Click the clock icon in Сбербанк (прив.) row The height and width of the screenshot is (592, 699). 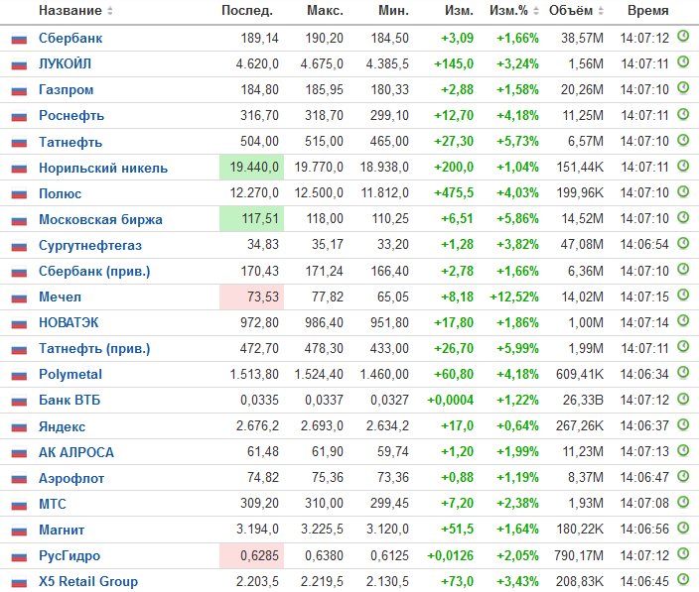click(683, 269)
